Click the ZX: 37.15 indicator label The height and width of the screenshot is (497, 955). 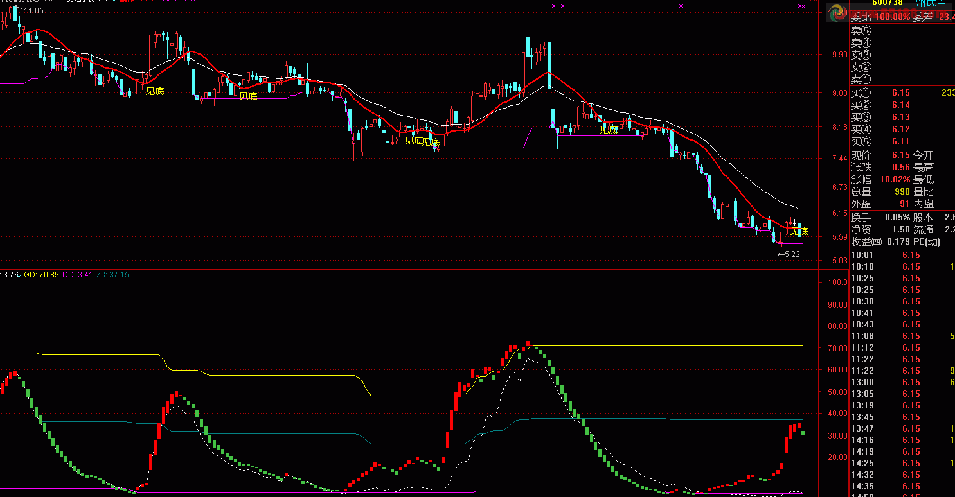coord(112,275)
